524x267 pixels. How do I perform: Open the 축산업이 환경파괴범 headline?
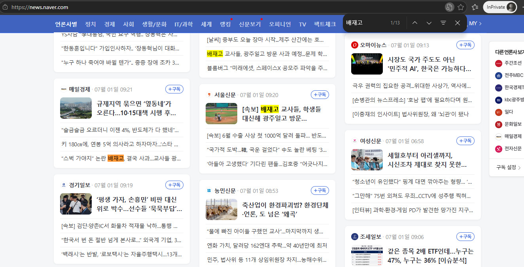285,210
